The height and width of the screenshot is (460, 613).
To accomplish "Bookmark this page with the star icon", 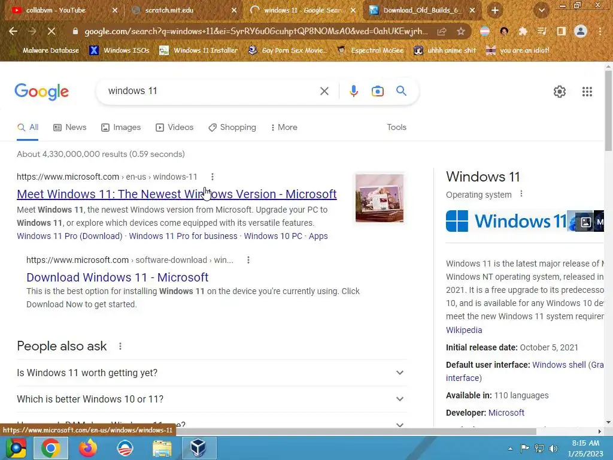I will (461, 31).
